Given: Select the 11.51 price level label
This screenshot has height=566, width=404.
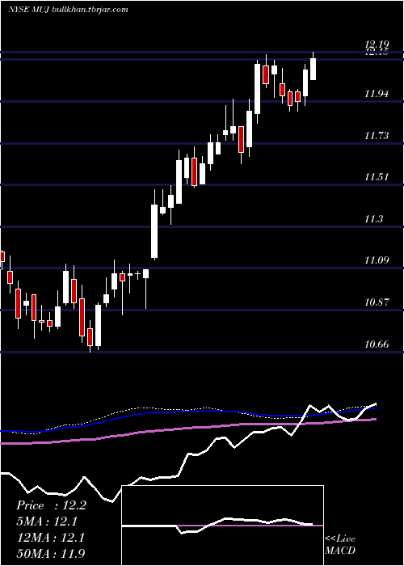Looking at the screenshot, I should tap(377, 177).
